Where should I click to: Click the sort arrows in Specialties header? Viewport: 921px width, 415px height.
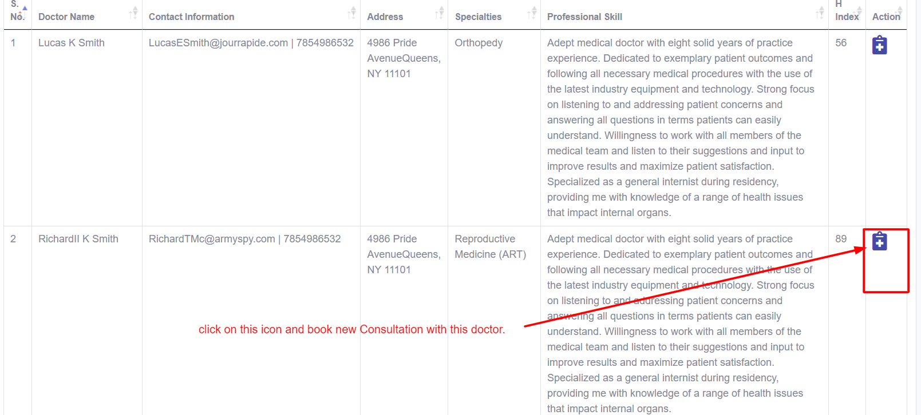pos(532,13)
